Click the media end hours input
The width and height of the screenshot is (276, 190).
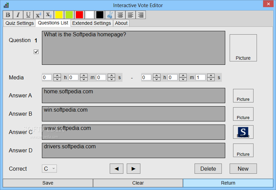tap(146, 77)
